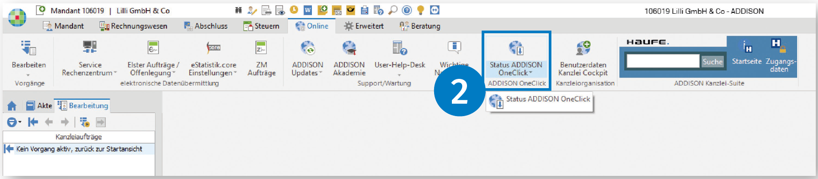Open the Rechnungswesen ribbon tab
This screenshot has width=818, height=179.
133,26
